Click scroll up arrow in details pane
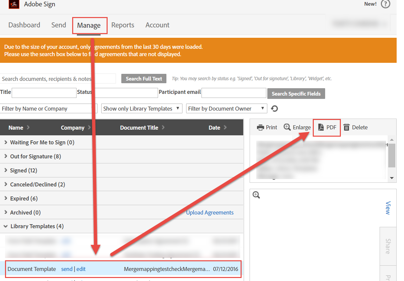 coord(392,140)
